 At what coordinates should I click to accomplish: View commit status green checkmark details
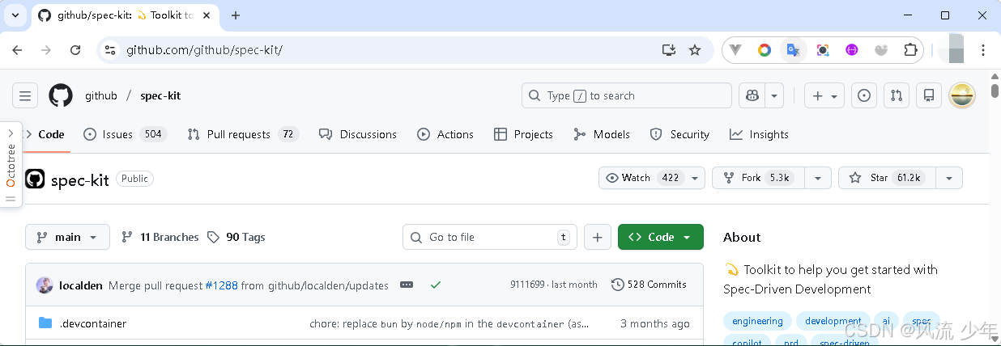436,285
